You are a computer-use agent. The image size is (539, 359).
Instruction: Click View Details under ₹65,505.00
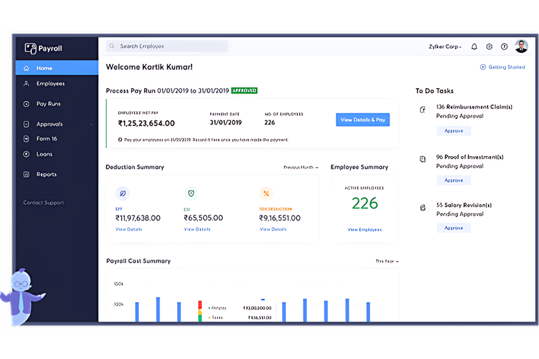click(197, 230)
